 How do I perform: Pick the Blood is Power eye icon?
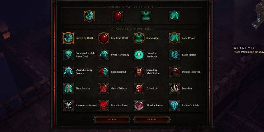(139, 105)
